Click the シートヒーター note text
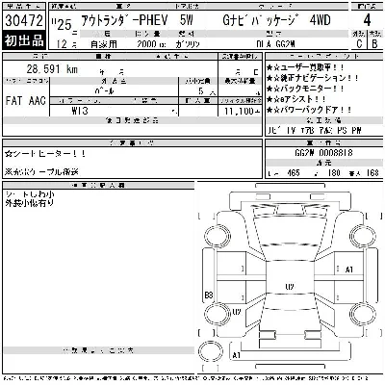The height and width of the screenshot is (385, 385). (x=45, y=154)
